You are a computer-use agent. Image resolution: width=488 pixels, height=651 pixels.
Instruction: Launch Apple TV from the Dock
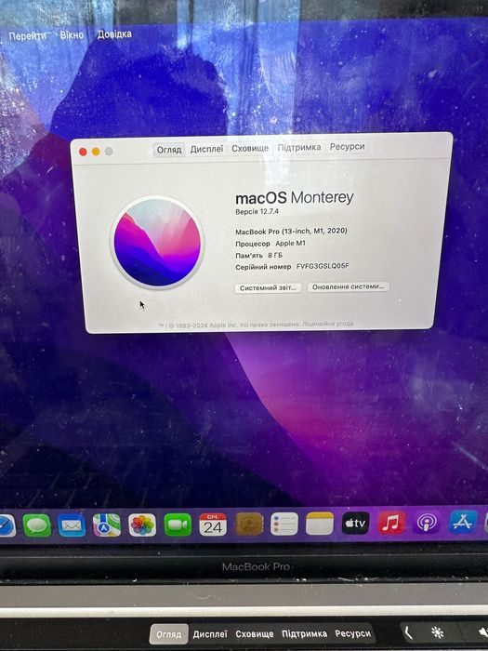coord(356,523)
